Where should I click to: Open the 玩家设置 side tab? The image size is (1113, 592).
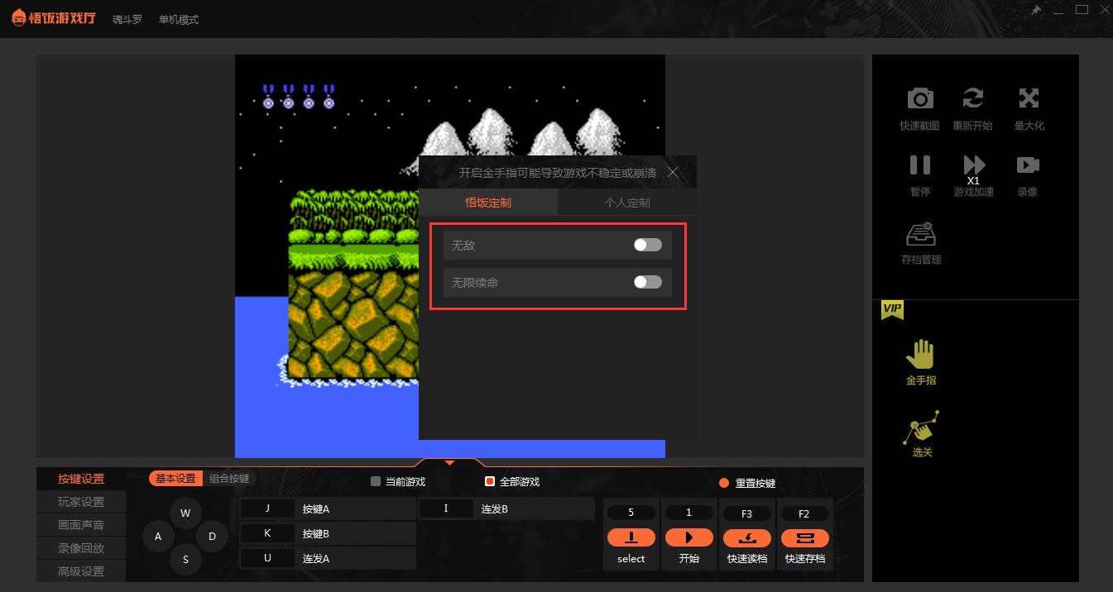click(81, 502)
